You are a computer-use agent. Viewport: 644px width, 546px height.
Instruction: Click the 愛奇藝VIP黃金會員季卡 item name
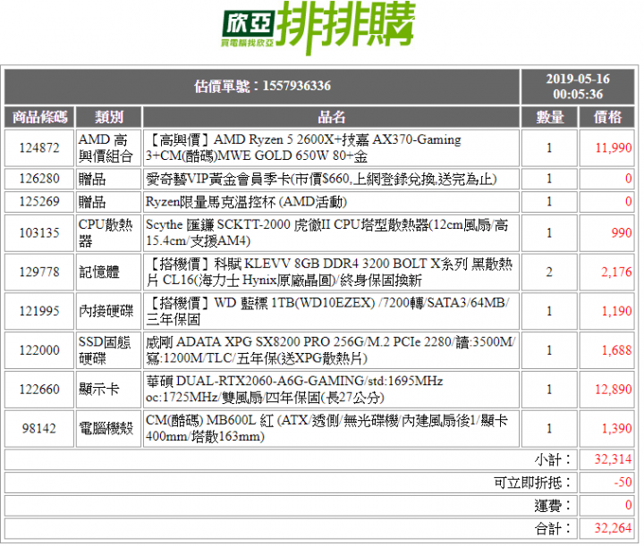click(x=321, y=180)
